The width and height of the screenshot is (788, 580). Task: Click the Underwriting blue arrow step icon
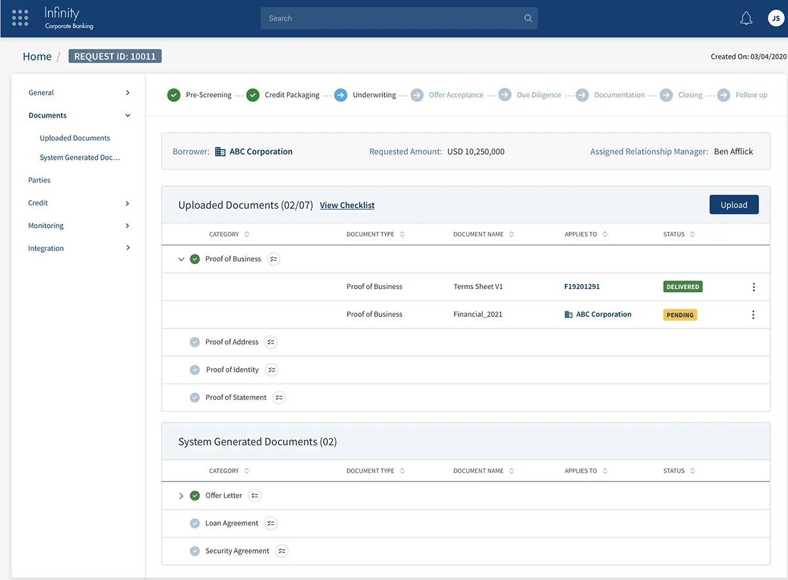tap(340, 95)
